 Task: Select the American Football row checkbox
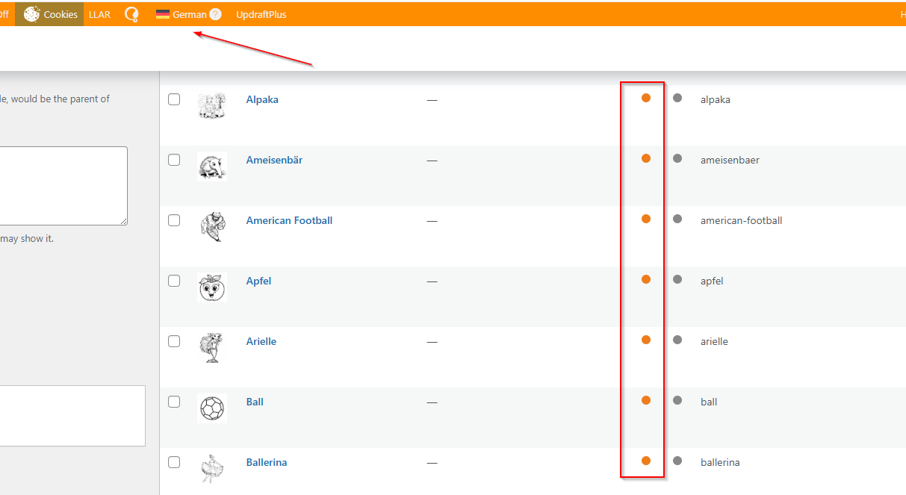(x=174, y=220)
